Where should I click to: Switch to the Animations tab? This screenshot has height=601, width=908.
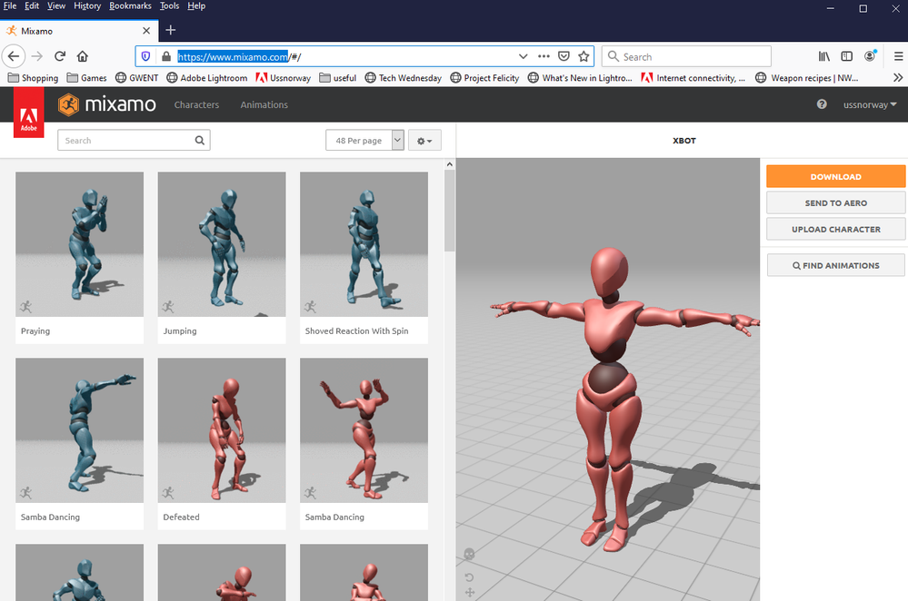coord(264,104)
